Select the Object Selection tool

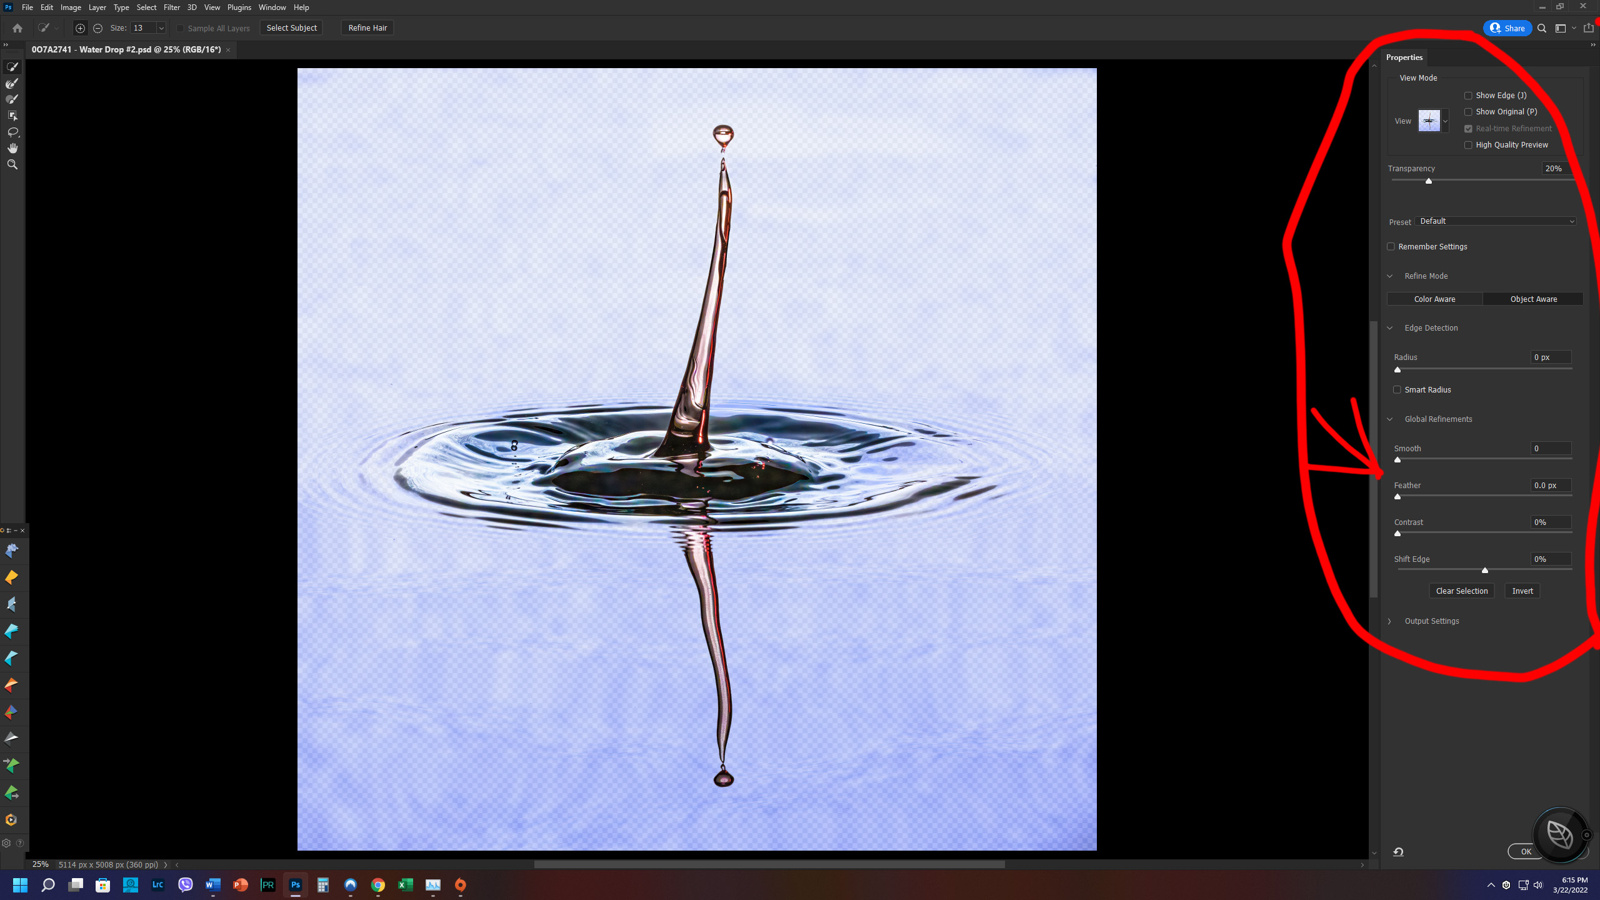tap(12, 116)
